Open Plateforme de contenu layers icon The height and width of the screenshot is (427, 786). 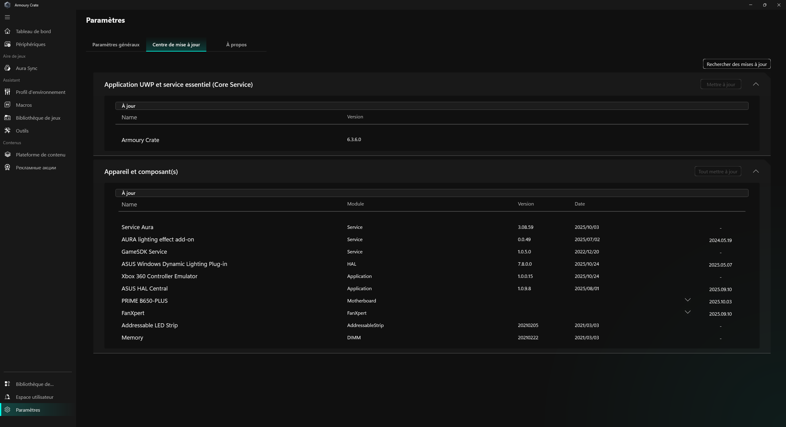tap(7, 155)
